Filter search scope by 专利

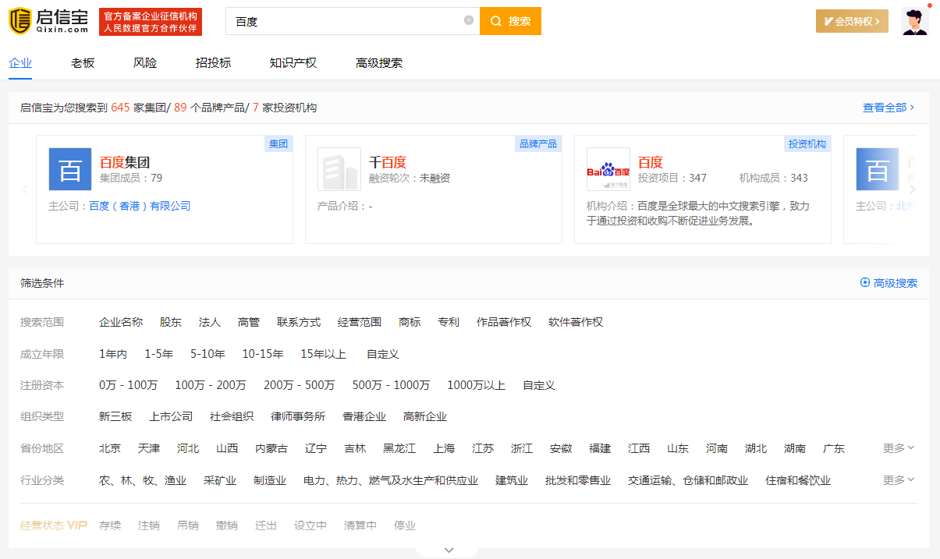coord(449,322)
